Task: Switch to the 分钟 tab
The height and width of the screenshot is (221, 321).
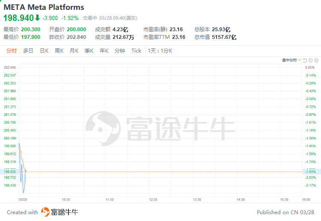Action: [x=120, y=51]
